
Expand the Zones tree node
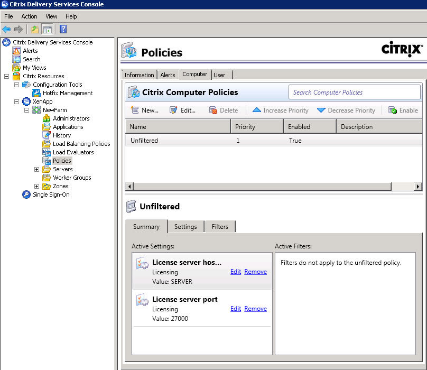[36, 186]
